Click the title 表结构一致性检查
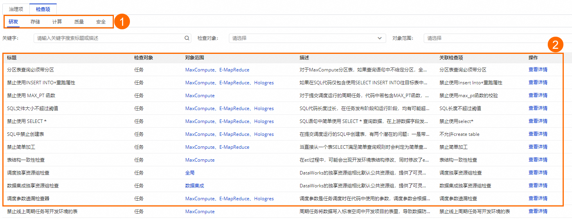The height and width of the screenshot is (219, 572). (26, 160)
